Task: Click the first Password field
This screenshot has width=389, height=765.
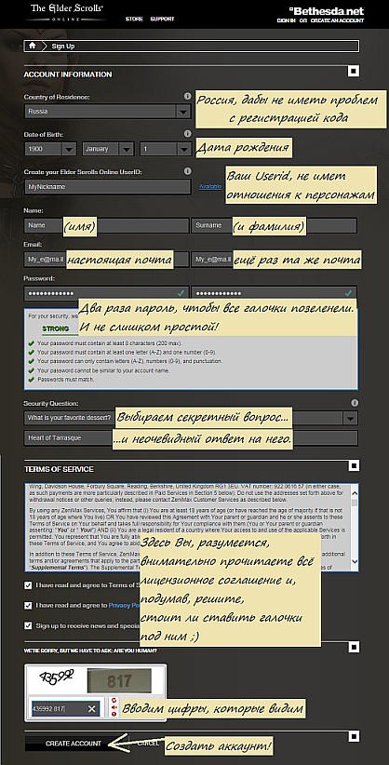Action: (106, 293)
